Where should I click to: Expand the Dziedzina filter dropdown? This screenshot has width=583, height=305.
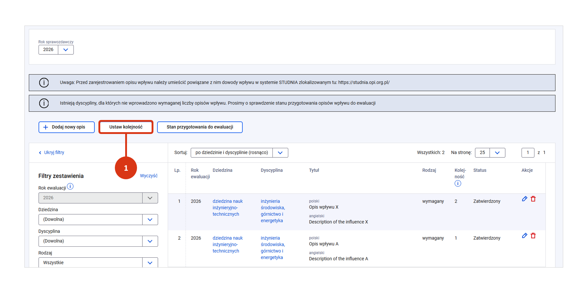(x=150, y=220)
